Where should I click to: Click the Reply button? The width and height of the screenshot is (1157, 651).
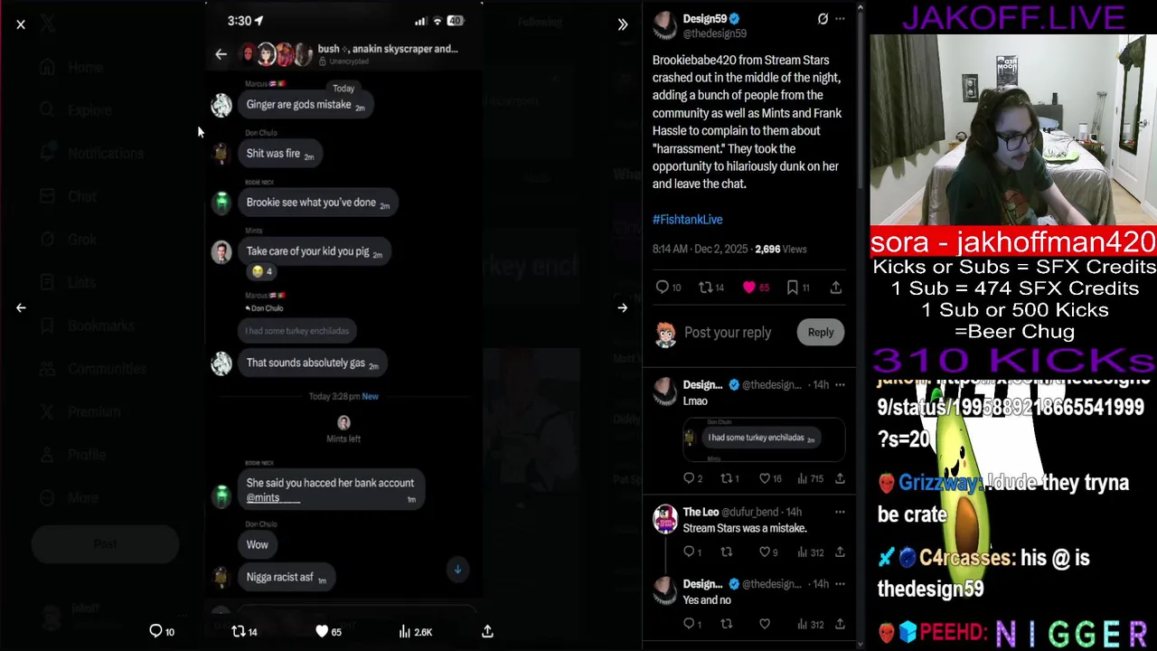[x=821, y=332]
